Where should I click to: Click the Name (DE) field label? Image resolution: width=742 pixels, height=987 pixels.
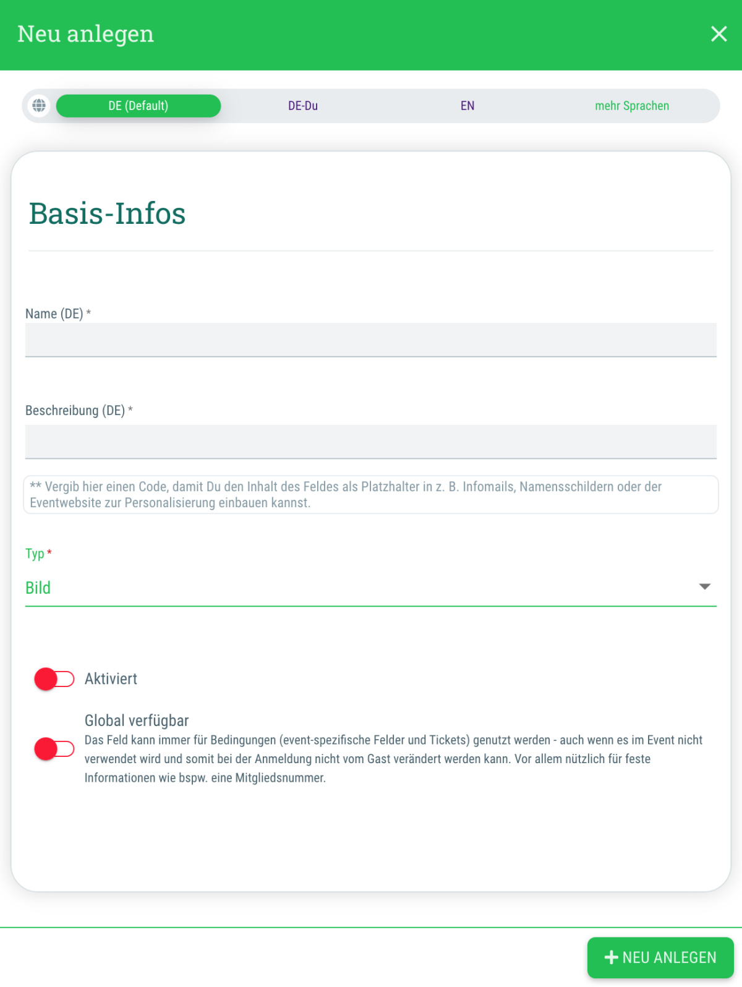54,314
